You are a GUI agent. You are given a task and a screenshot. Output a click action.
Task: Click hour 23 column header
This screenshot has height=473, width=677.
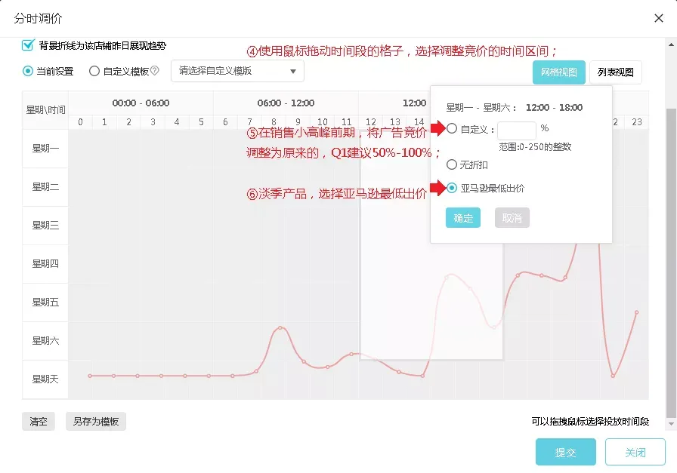coord(637,122)
